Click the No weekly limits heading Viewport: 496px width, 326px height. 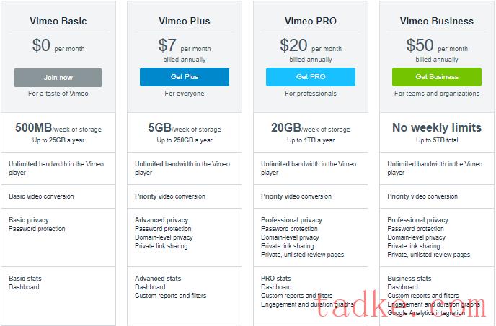[436, 128]
